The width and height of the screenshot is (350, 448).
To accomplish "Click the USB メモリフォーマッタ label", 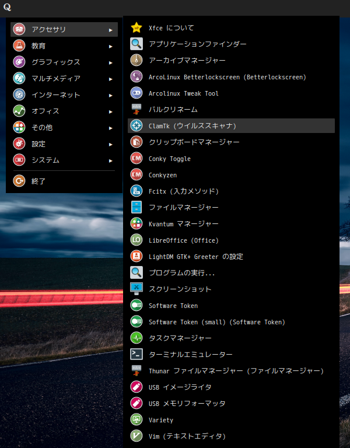I will [x=187, y=404].
